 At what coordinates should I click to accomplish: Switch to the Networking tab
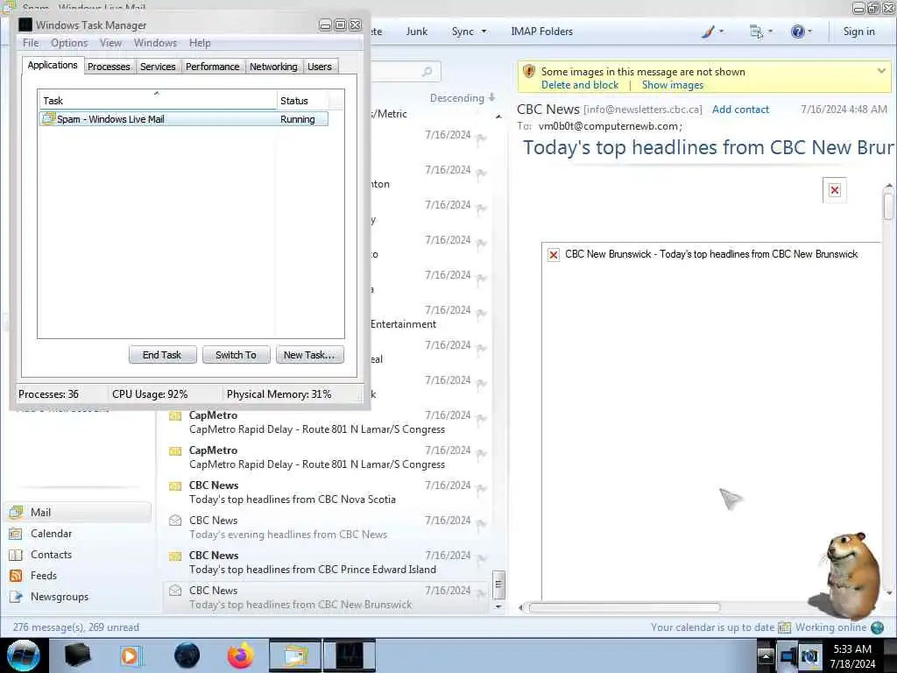(x=273, y=67)
